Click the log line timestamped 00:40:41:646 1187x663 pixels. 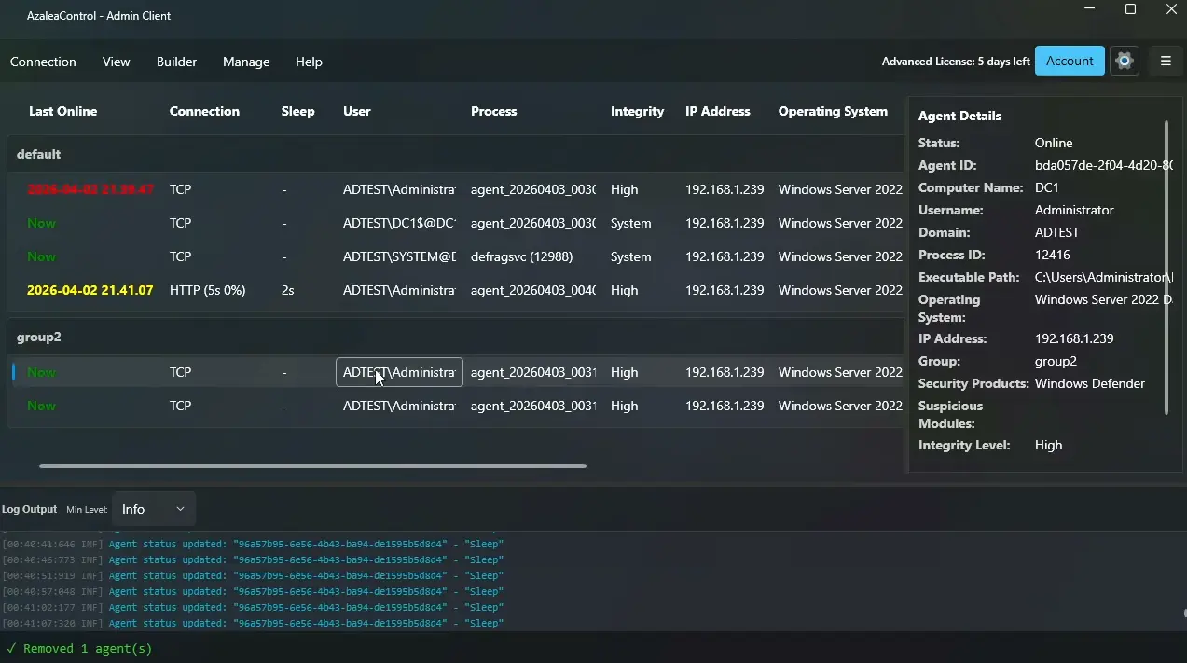pos(253,544)
